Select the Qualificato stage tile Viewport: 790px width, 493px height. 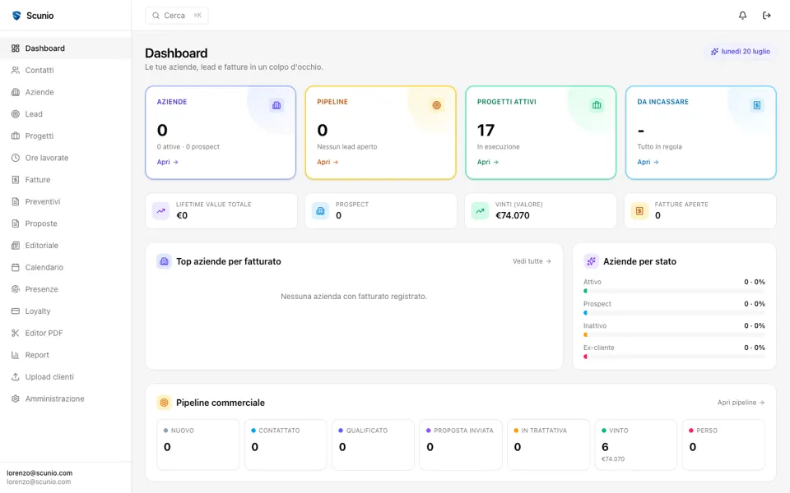(374, 445)
